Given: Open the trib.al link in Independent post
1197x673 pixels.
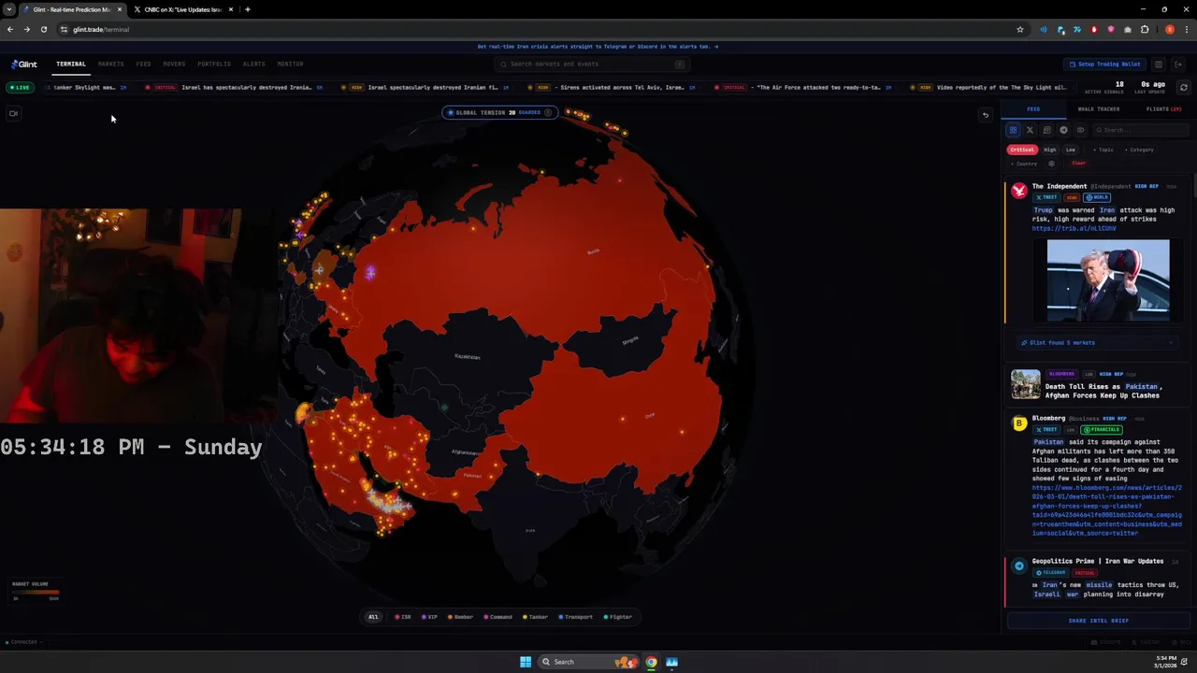Looking at the screenshot, I should point(1074,228).
